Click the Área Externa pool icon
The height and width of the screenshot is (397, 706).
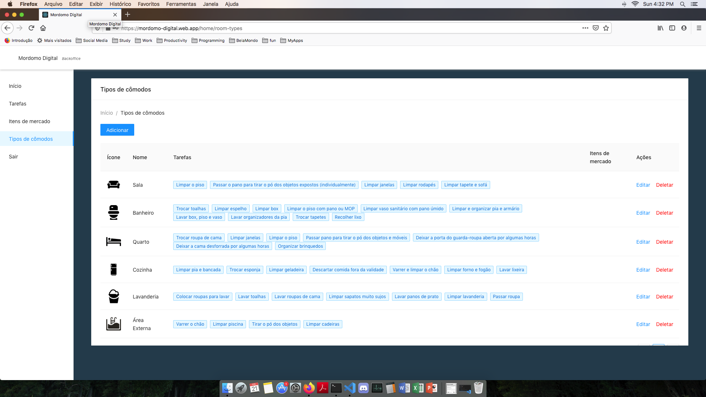point(113,324)
